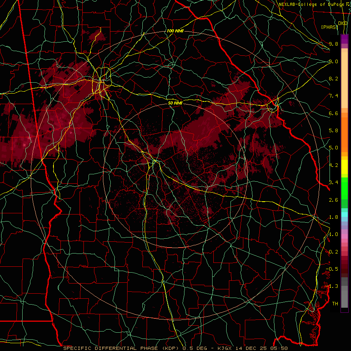351x351 pixels.
Task: Click the 9.8 value on the scale
Action: pos(333,44)
